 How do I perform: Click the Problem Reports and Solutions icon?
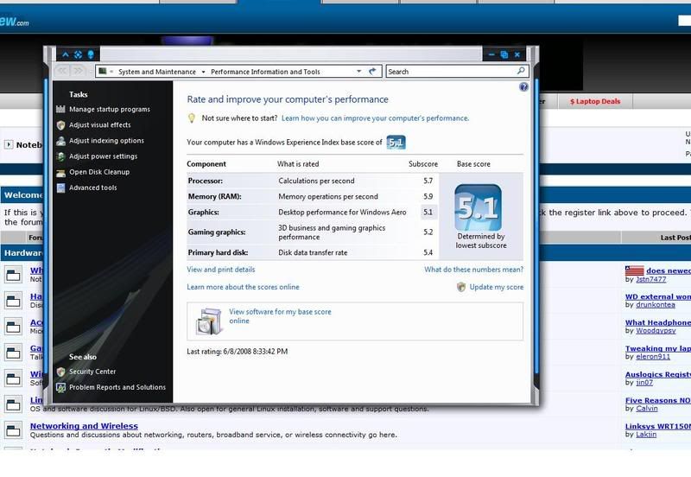click(x=60, y=387)
